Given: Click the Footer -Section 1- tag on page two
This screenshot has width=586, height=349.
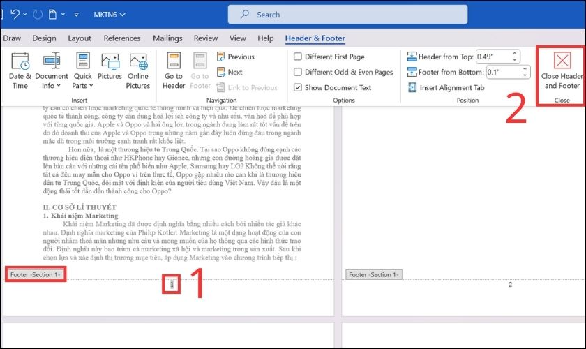Looking at the screenshot, I should [x=374, y=274].
